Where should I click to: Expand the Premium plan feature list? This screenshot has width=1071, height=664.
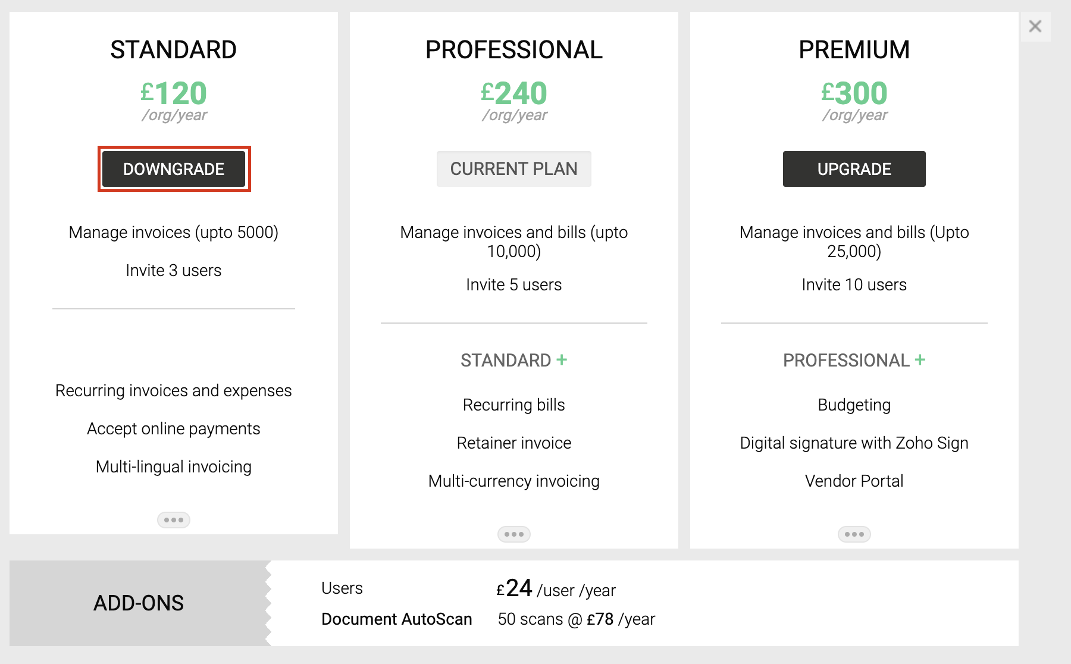(x=854, y=534)
